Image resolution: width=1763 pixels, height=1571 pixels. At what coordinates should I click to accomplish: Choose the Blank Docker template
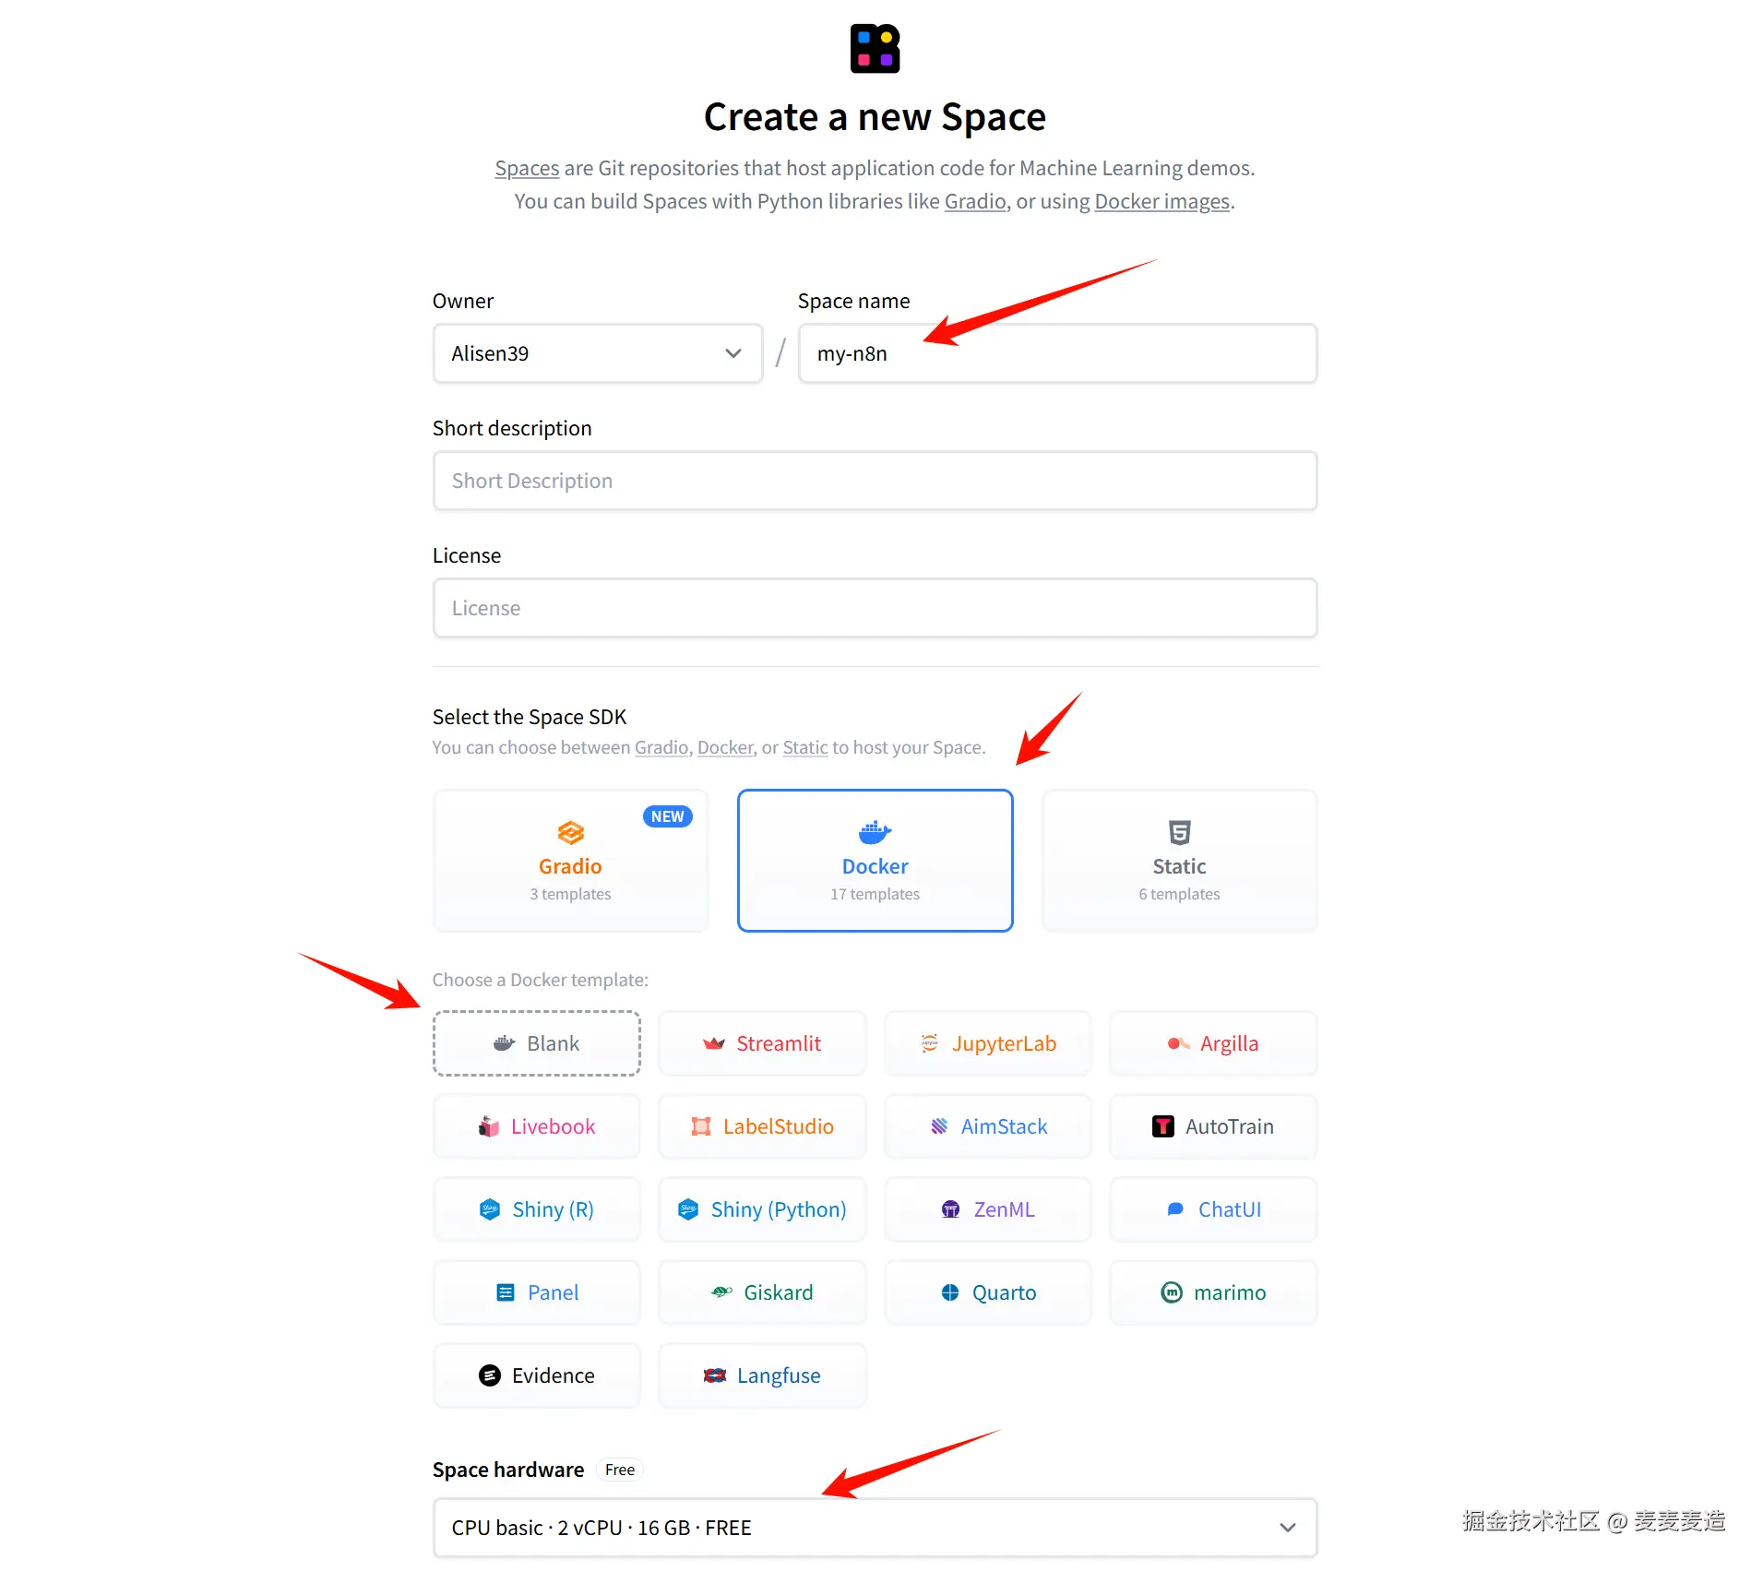(x=536, y=1043)
